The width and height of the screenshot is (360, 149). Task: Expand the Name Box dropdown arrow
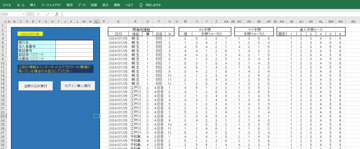tap(24, 14)
